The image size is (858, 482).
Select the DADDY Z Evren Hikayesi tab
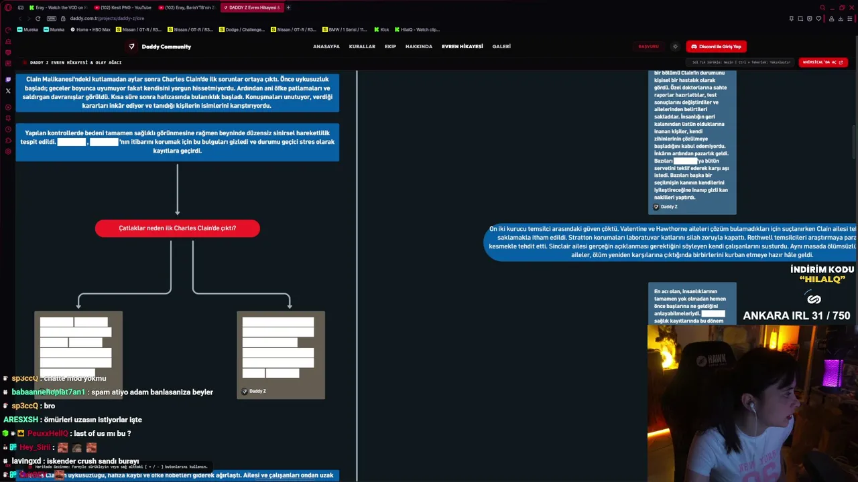(252, 7)
